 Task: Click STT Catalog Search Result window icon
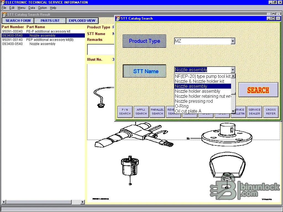point(4,15)
